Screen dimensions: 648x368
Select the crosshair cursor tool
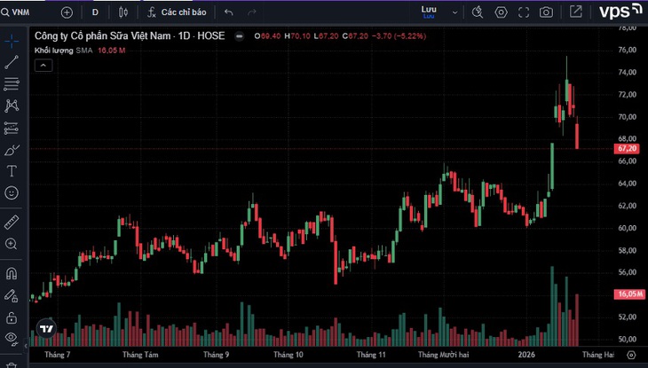[12, 41]
